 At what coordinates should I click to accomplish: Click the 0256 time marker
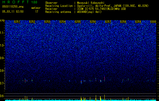tap(93, 22)
